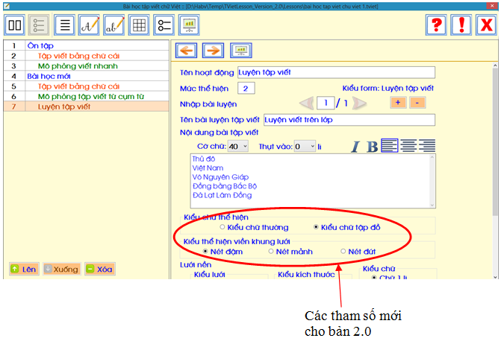Screen dimensions: 501x341
Task: Open help with the red question mark
Action: pyautogui.click(x=436, y=25)
